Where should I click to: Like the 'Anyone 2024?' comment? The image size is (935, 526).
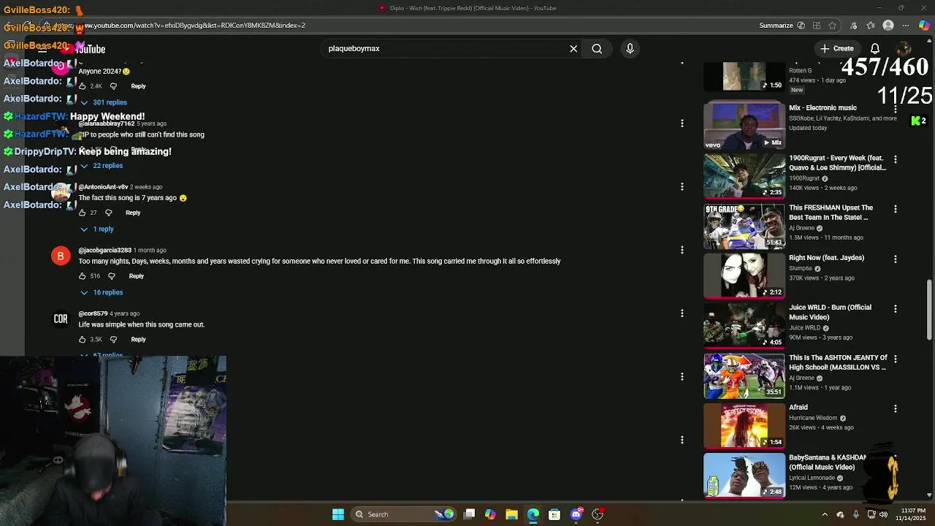coord(82,86)
